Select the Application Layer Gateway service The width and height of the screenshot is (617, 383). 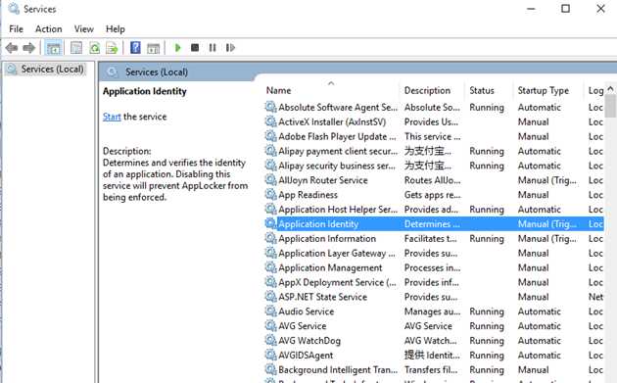point(434,253)
